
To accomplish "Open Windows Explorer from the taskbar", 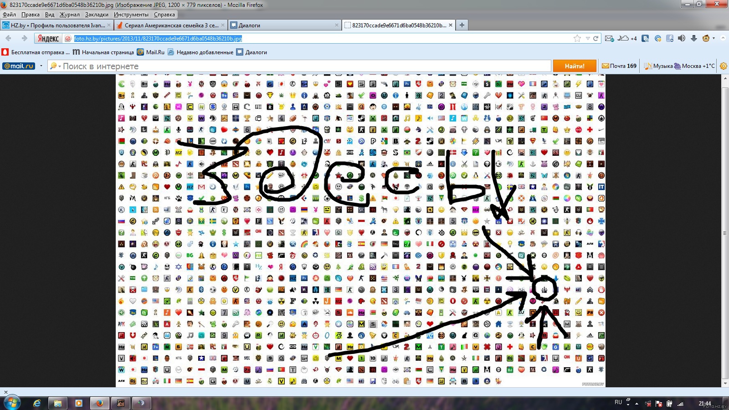I will [x=58, y=403].
